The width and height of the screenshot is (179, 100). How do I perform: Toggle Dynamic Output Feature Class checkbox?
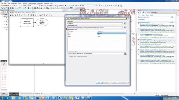click(x=68, y=56)
